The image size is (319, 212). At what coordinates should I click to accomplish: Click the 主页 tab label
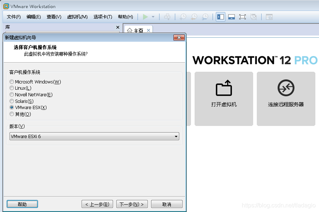coord(139,30)
